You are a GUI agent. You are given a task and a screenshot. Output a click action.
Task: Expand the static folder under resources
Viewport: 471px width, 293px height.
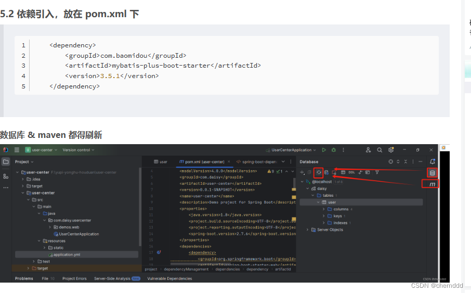(x=45, y=248)
